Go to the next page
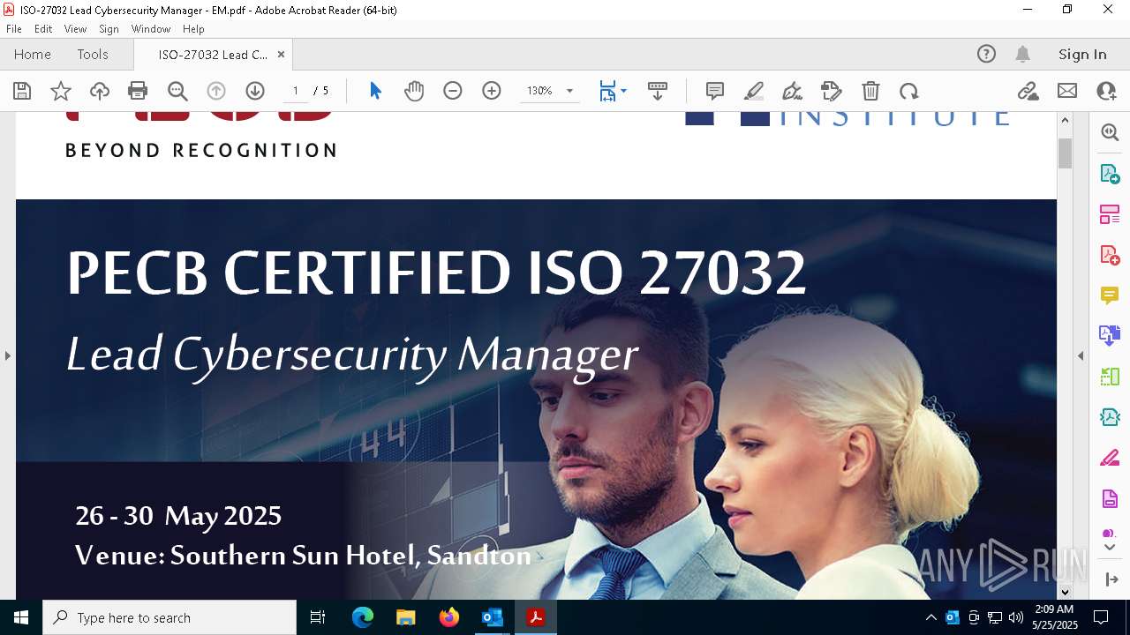This screenshot has width=1130, height=635. (255, 91)
